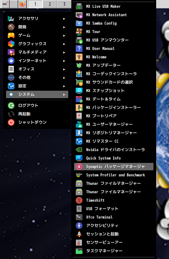Launch MX Network Assistant icon
169x259 pixels.
[79, 15]
